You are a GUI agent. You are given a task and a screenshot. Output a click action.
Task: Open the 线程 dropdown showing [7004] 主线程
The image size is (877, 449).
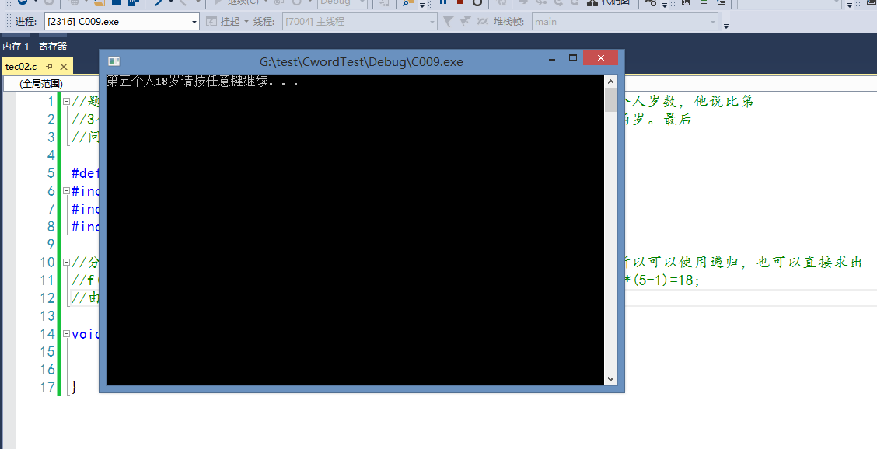pos(360,22)
